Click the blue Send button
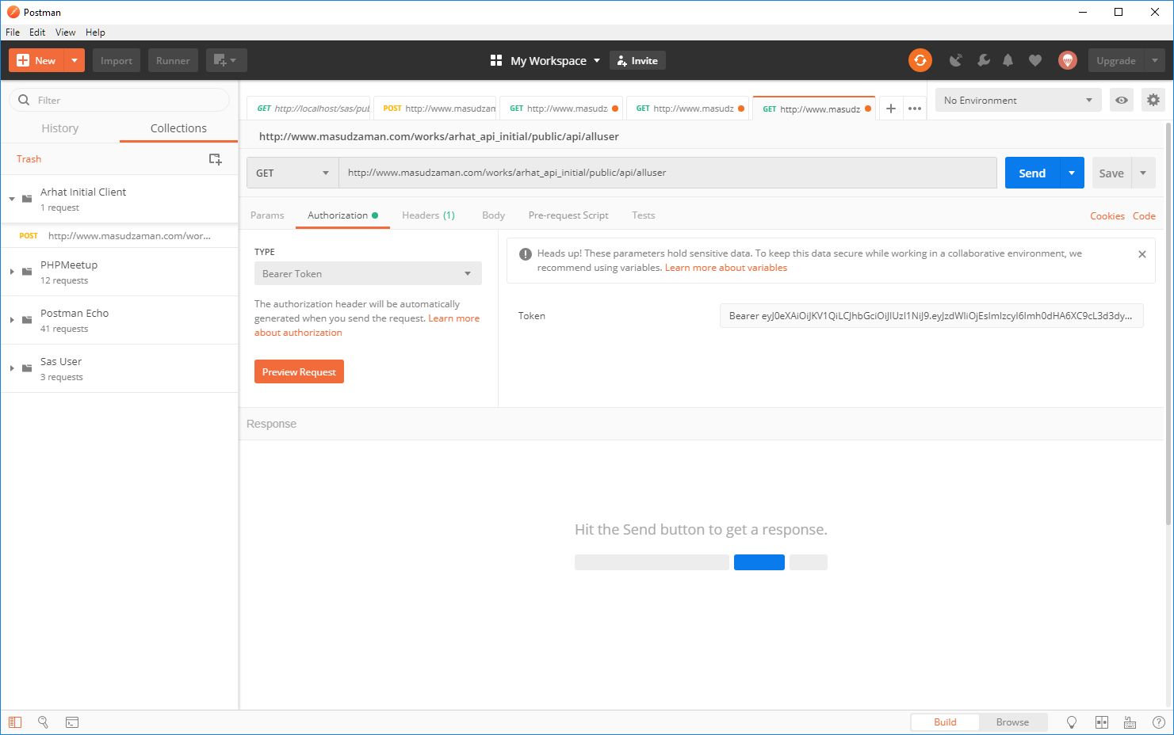The width and height of the screenshot is (1174, 735). (1031, 173)
